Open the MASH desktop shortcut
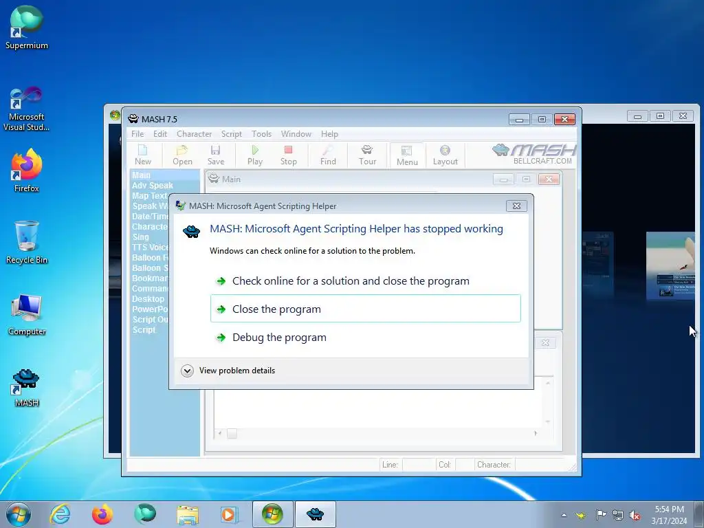The width and height of the screenshot is (704, 528). pos(27,387)
